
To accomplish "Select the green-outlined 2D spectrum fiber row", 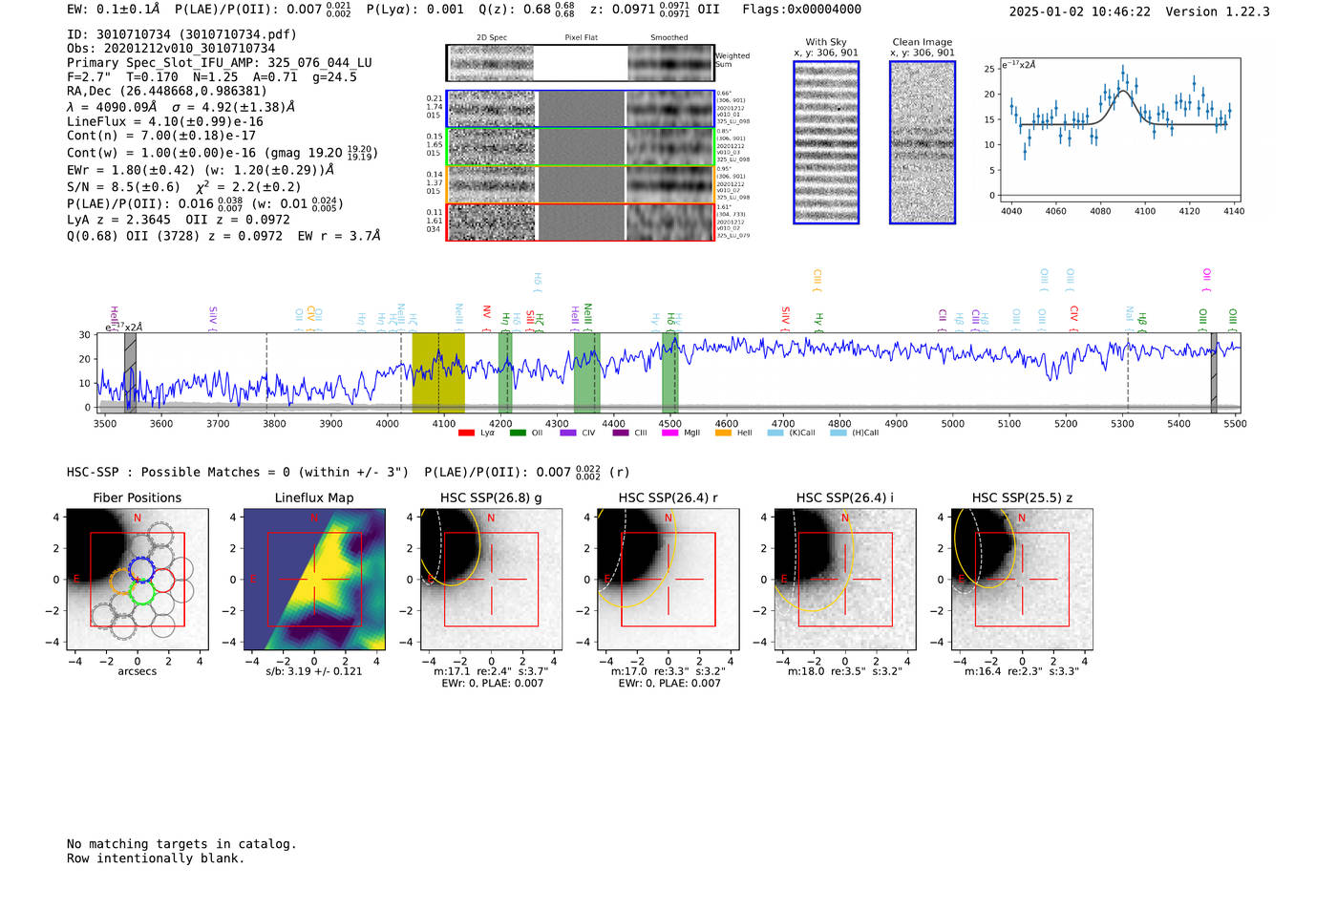I will point(581,147).
